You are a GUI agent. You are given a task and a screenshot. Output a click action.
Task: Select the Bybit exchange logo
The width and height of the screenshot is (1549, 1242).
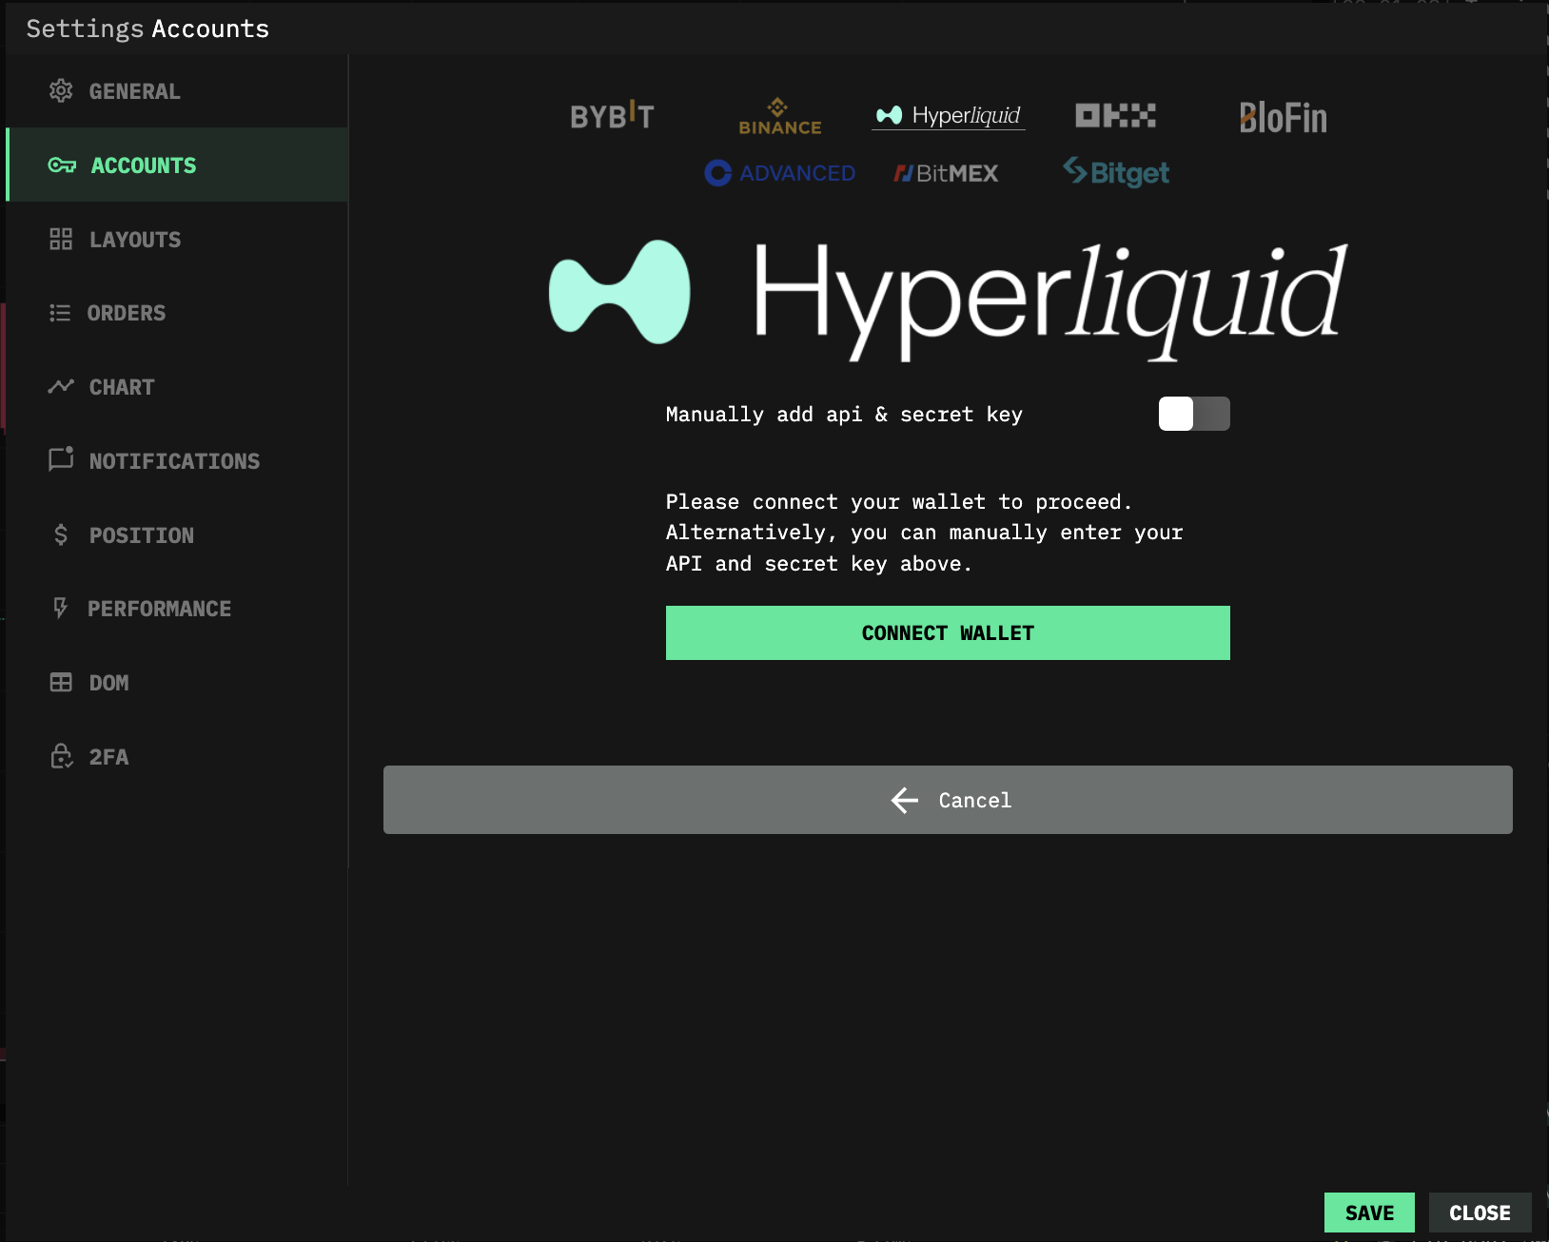point(612,116)
